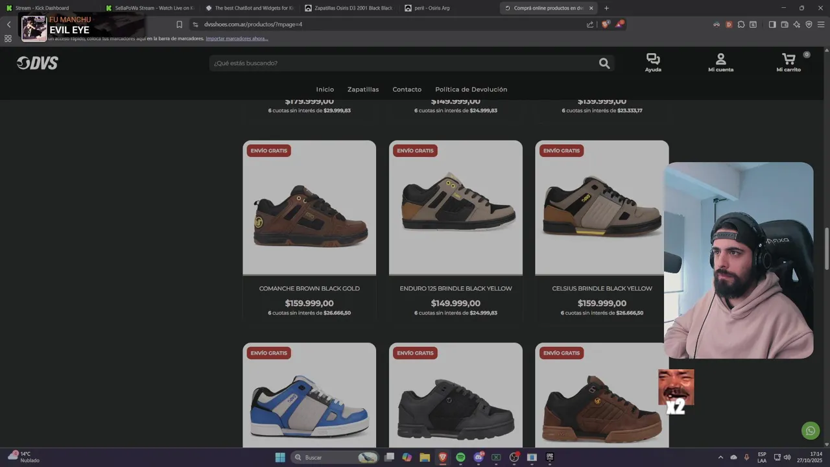Click the Enduro 125 $149.999,00 price
Viewport: 830px width, 467px height.
[x=456, y=304]
